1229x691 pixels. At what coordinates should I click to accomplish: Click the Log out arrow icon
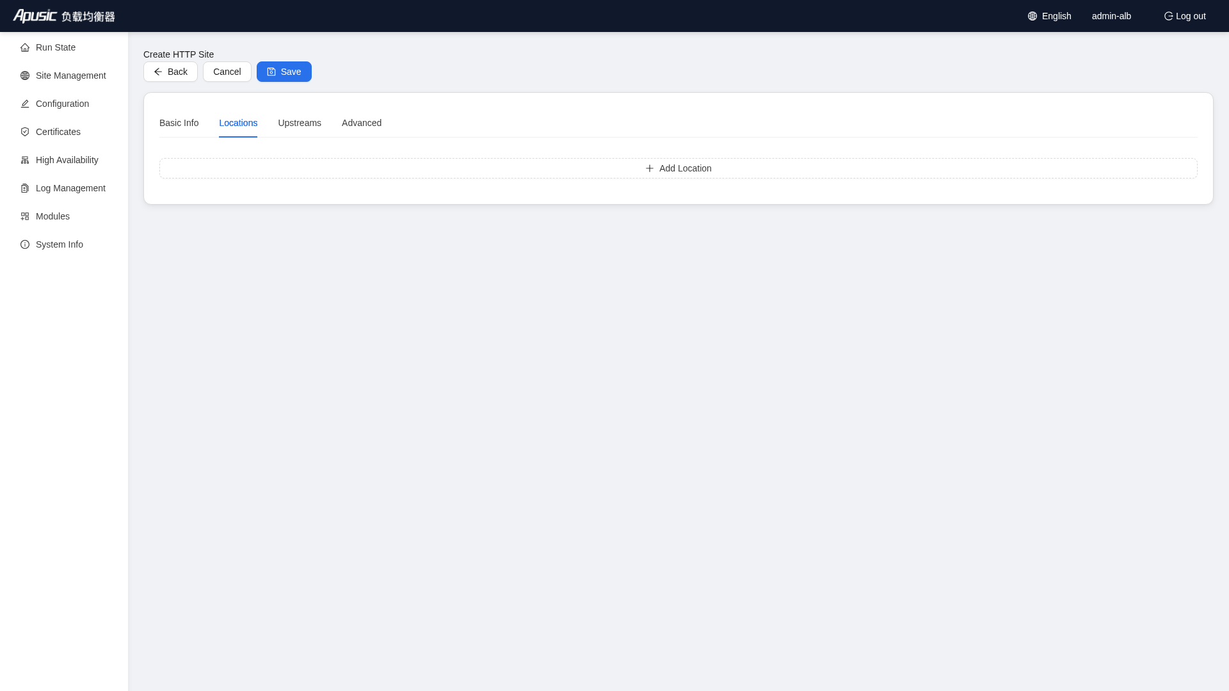pos(1168,16)
